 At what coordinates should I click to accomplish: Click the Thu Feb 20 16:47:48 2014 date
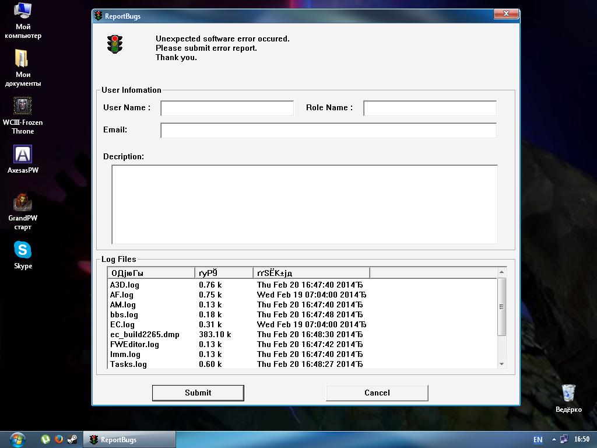[x=309, y=314]
